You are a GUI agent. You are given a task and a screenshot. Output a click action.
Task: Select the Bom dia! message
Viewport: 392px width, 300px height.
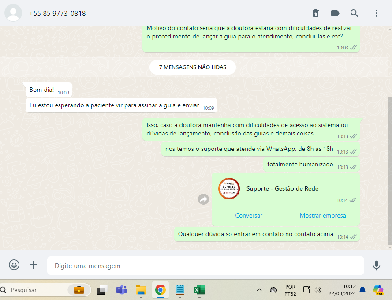coord(49,90)
